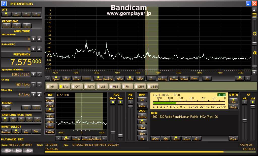
Task: Select DRM demodulation mode
Action: tap(140, 87)
